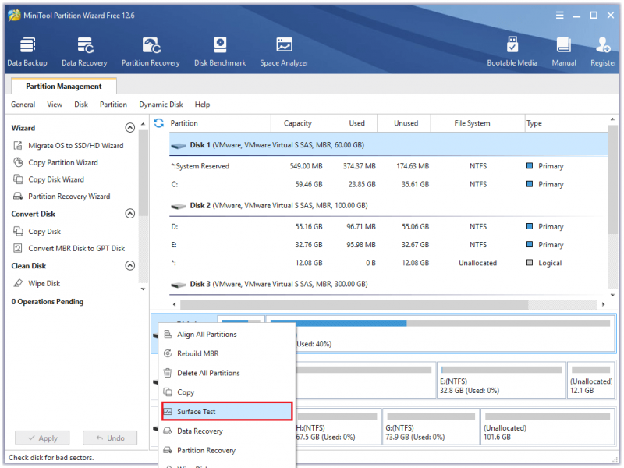Open the Partition Recovery toolbar icon
The image size is (624, 468).
coord(151,51)
